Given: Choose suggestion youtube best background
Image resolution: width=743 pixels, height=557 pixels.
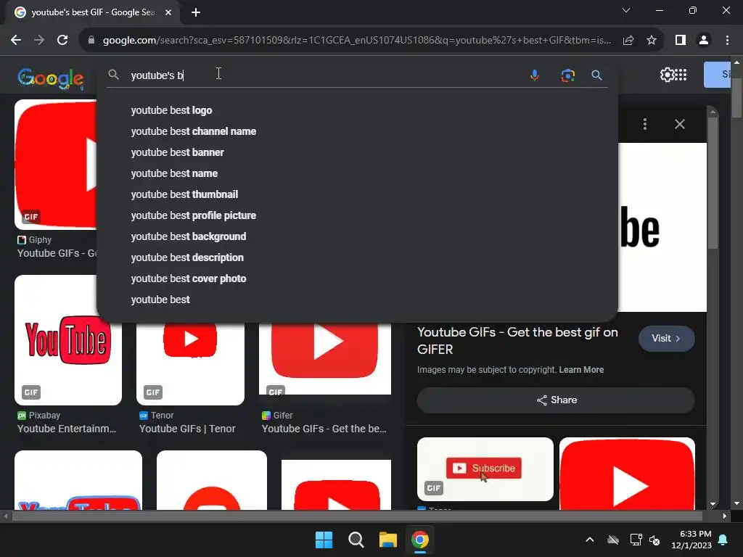Looking at the screenshot, I should 357,236.
